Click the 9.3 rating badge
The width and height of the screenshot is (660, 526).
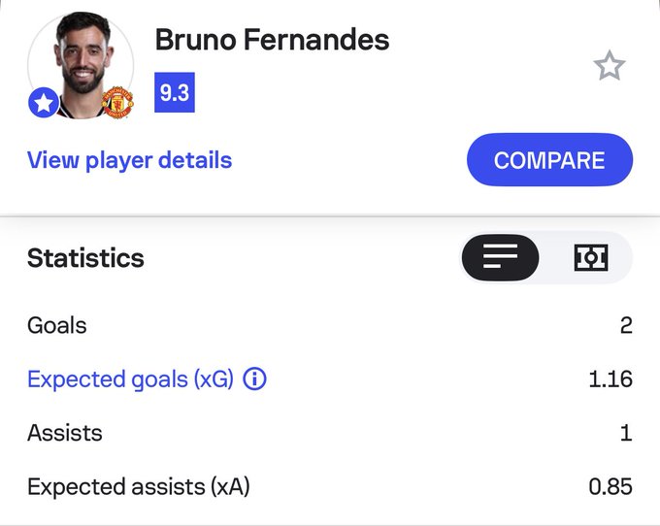point(175,94)
